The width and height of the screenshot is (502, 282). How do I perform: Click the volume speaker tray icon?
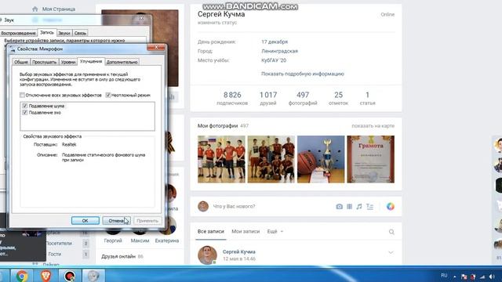pos(492,277)
